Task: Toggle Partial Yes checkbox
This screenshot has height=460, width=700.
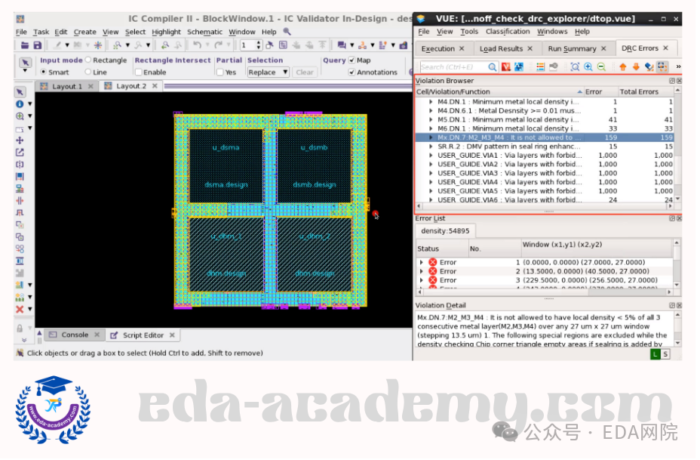Action: pyautogui.click(x=222, y=73)
